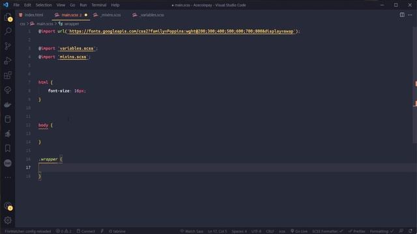Click the tabnine status bar item
The height and width of the screenshot is (234, 417).
117,231
